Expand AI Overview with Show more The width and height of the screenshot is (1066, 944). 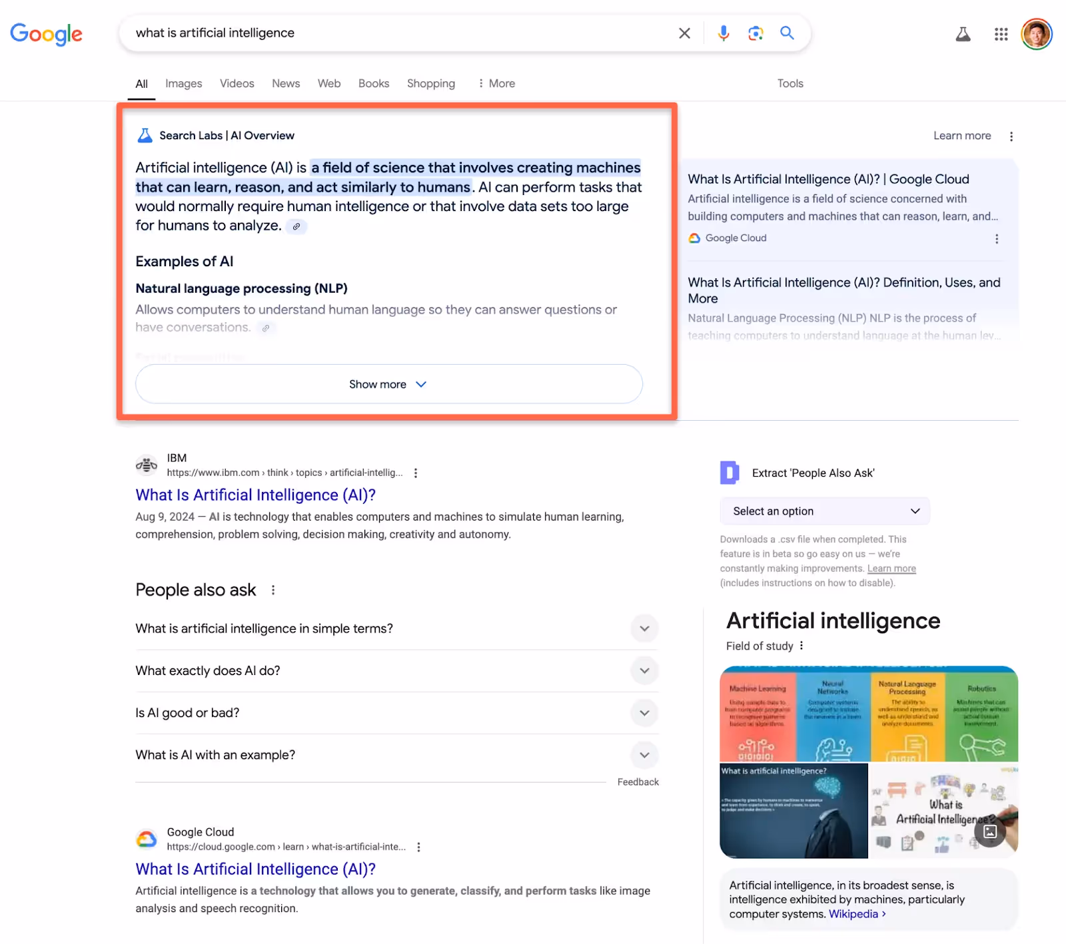click(x=389, y=384)
